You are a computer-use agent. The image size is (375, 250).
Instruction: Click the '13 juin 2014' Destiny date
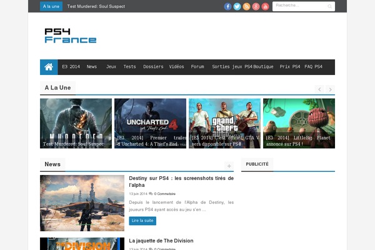tap(138, 194)
